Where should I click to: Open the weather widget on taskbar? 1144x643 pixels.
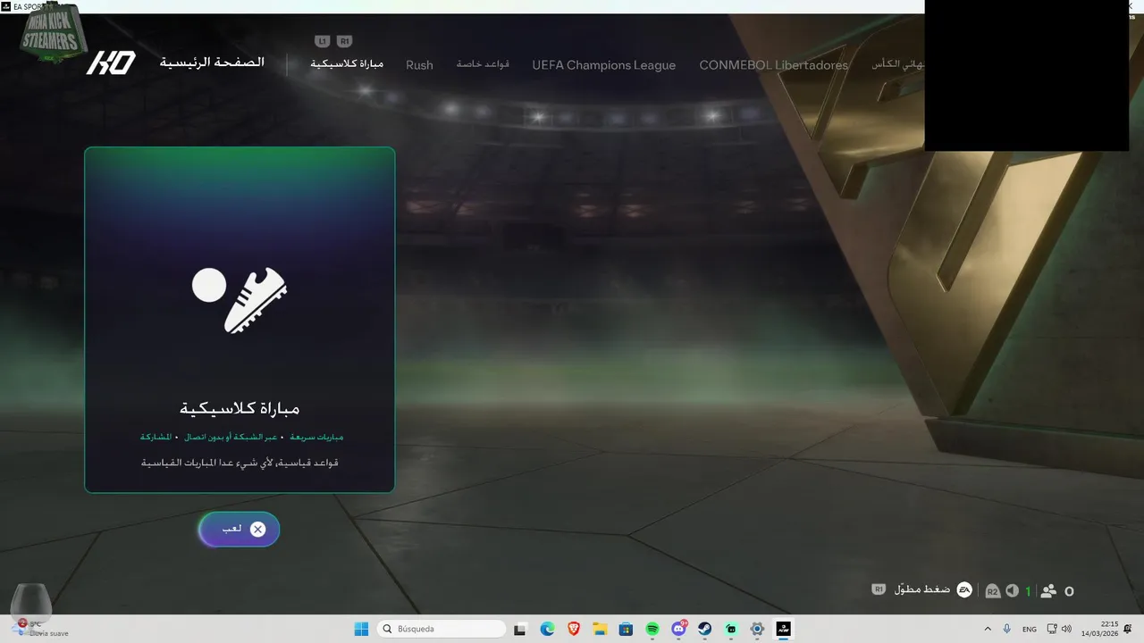40,629
